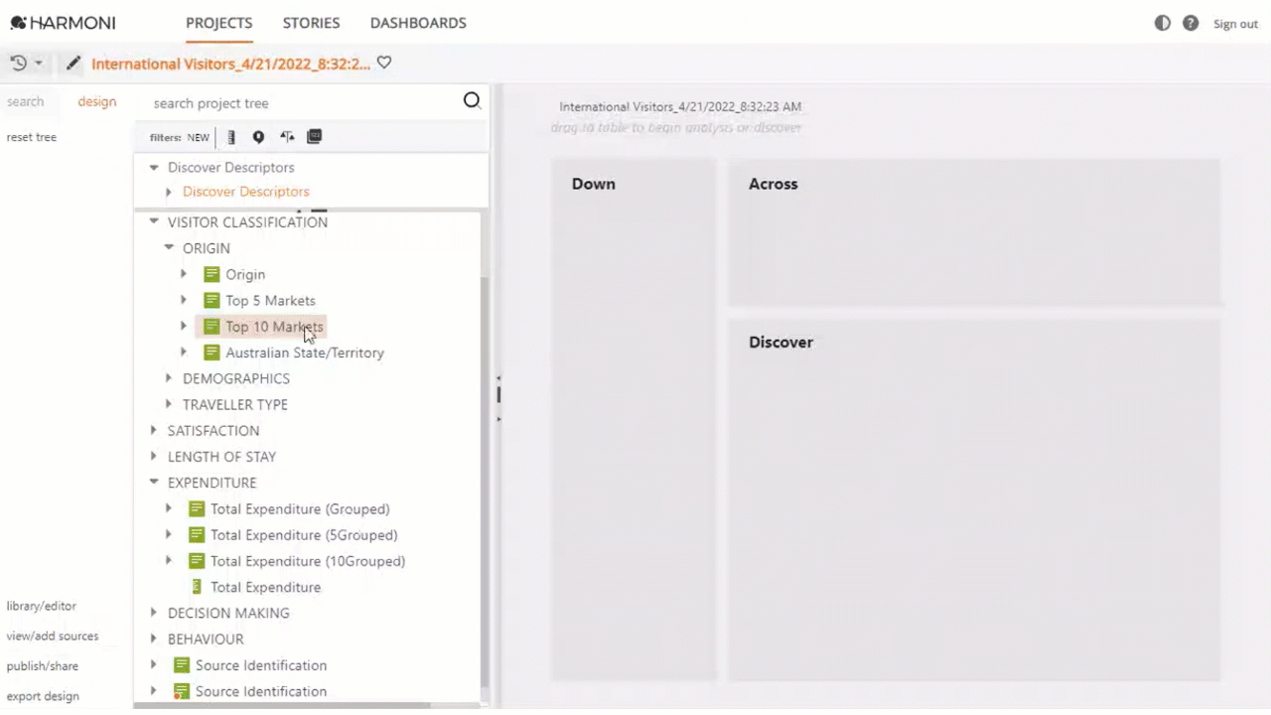The width and height of the screenshot is (1271, 715).
Task: Open the DASHBOARDS tab
Action: pos(418,23)
